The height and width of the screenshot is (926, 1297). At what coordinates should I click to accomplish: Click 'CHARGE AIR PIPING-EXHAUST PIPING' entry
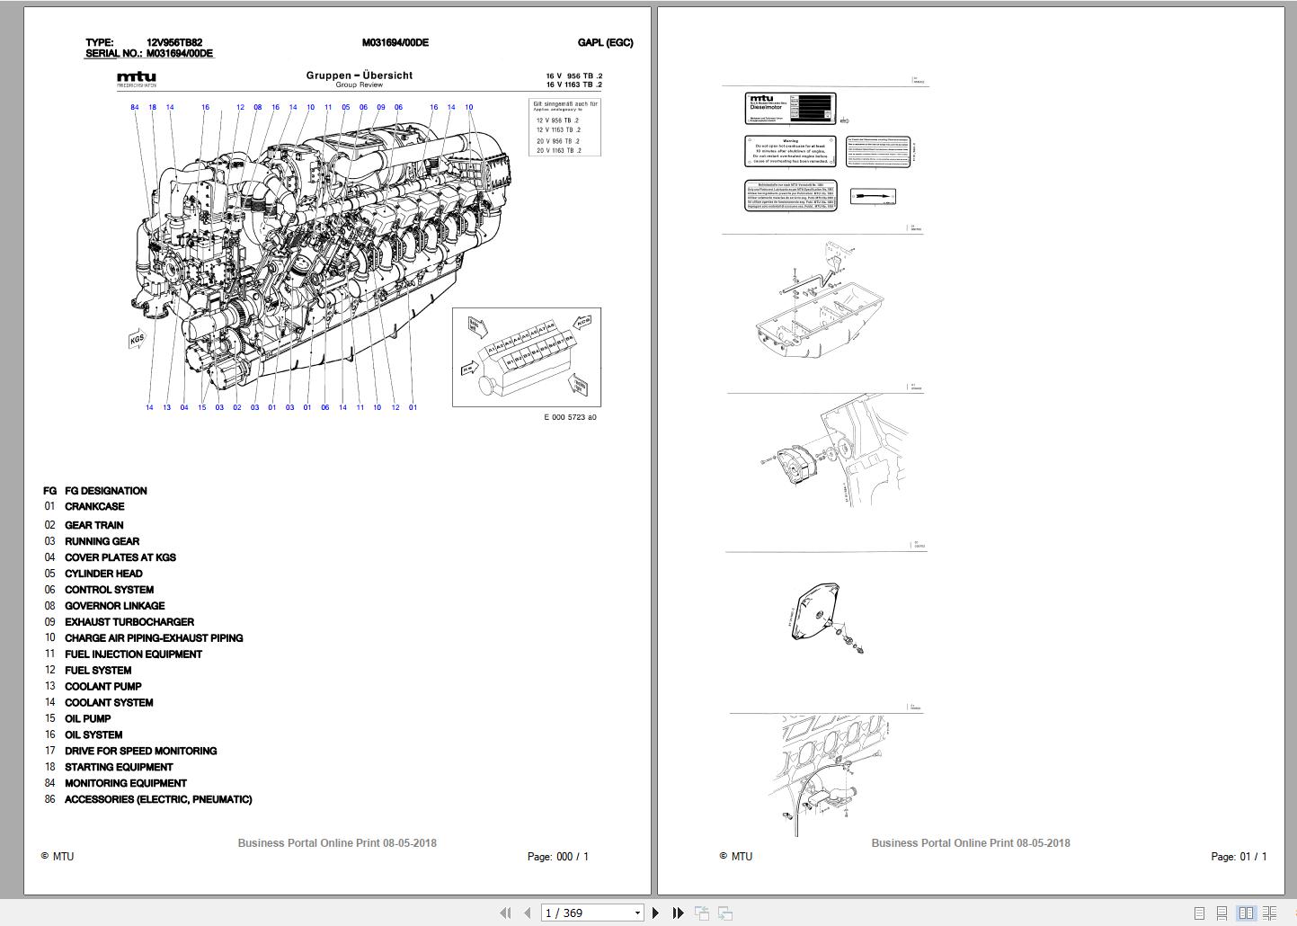pos(154,638)
